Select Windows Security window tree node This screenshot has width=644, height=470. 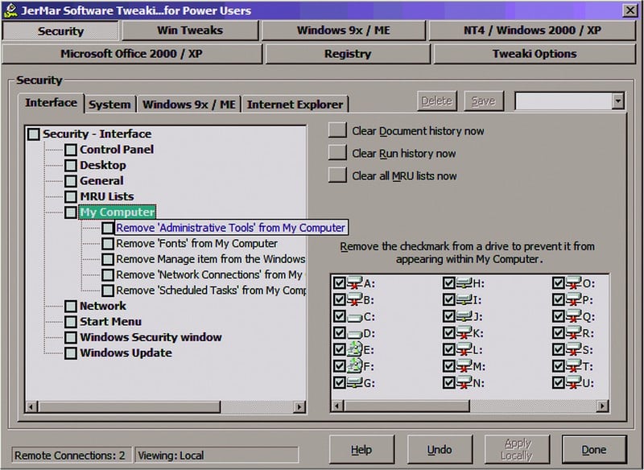click(151, 337)
